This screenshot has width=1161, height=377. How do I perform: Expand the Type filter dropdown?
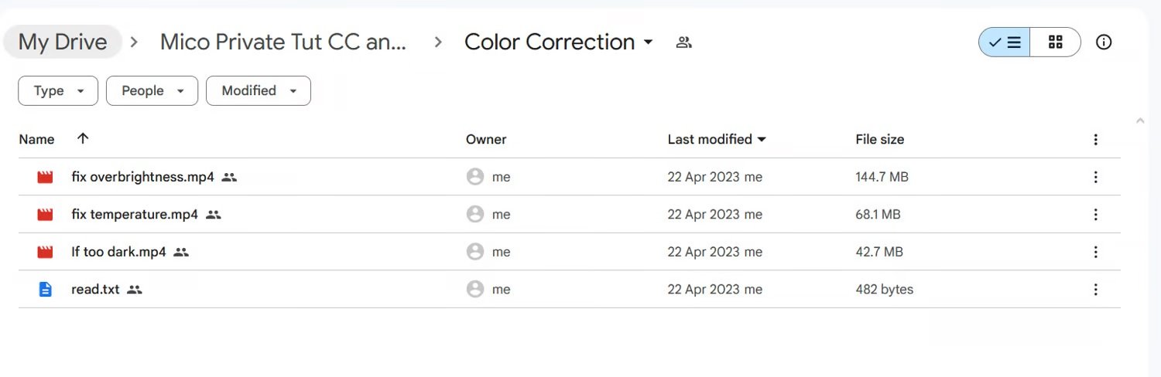(x=58, y=90)
